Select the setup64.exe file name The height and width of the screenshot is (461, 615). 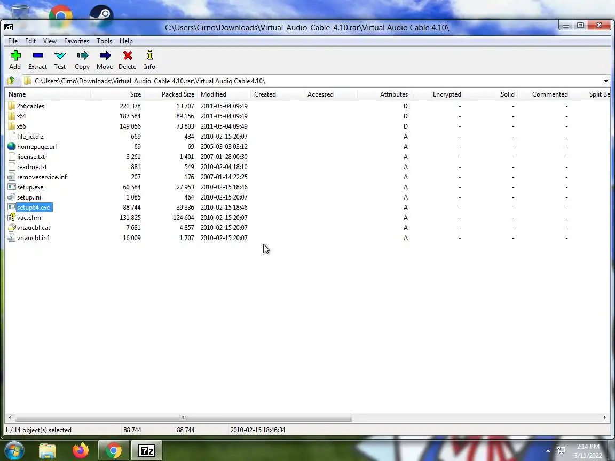pos(33,208)
